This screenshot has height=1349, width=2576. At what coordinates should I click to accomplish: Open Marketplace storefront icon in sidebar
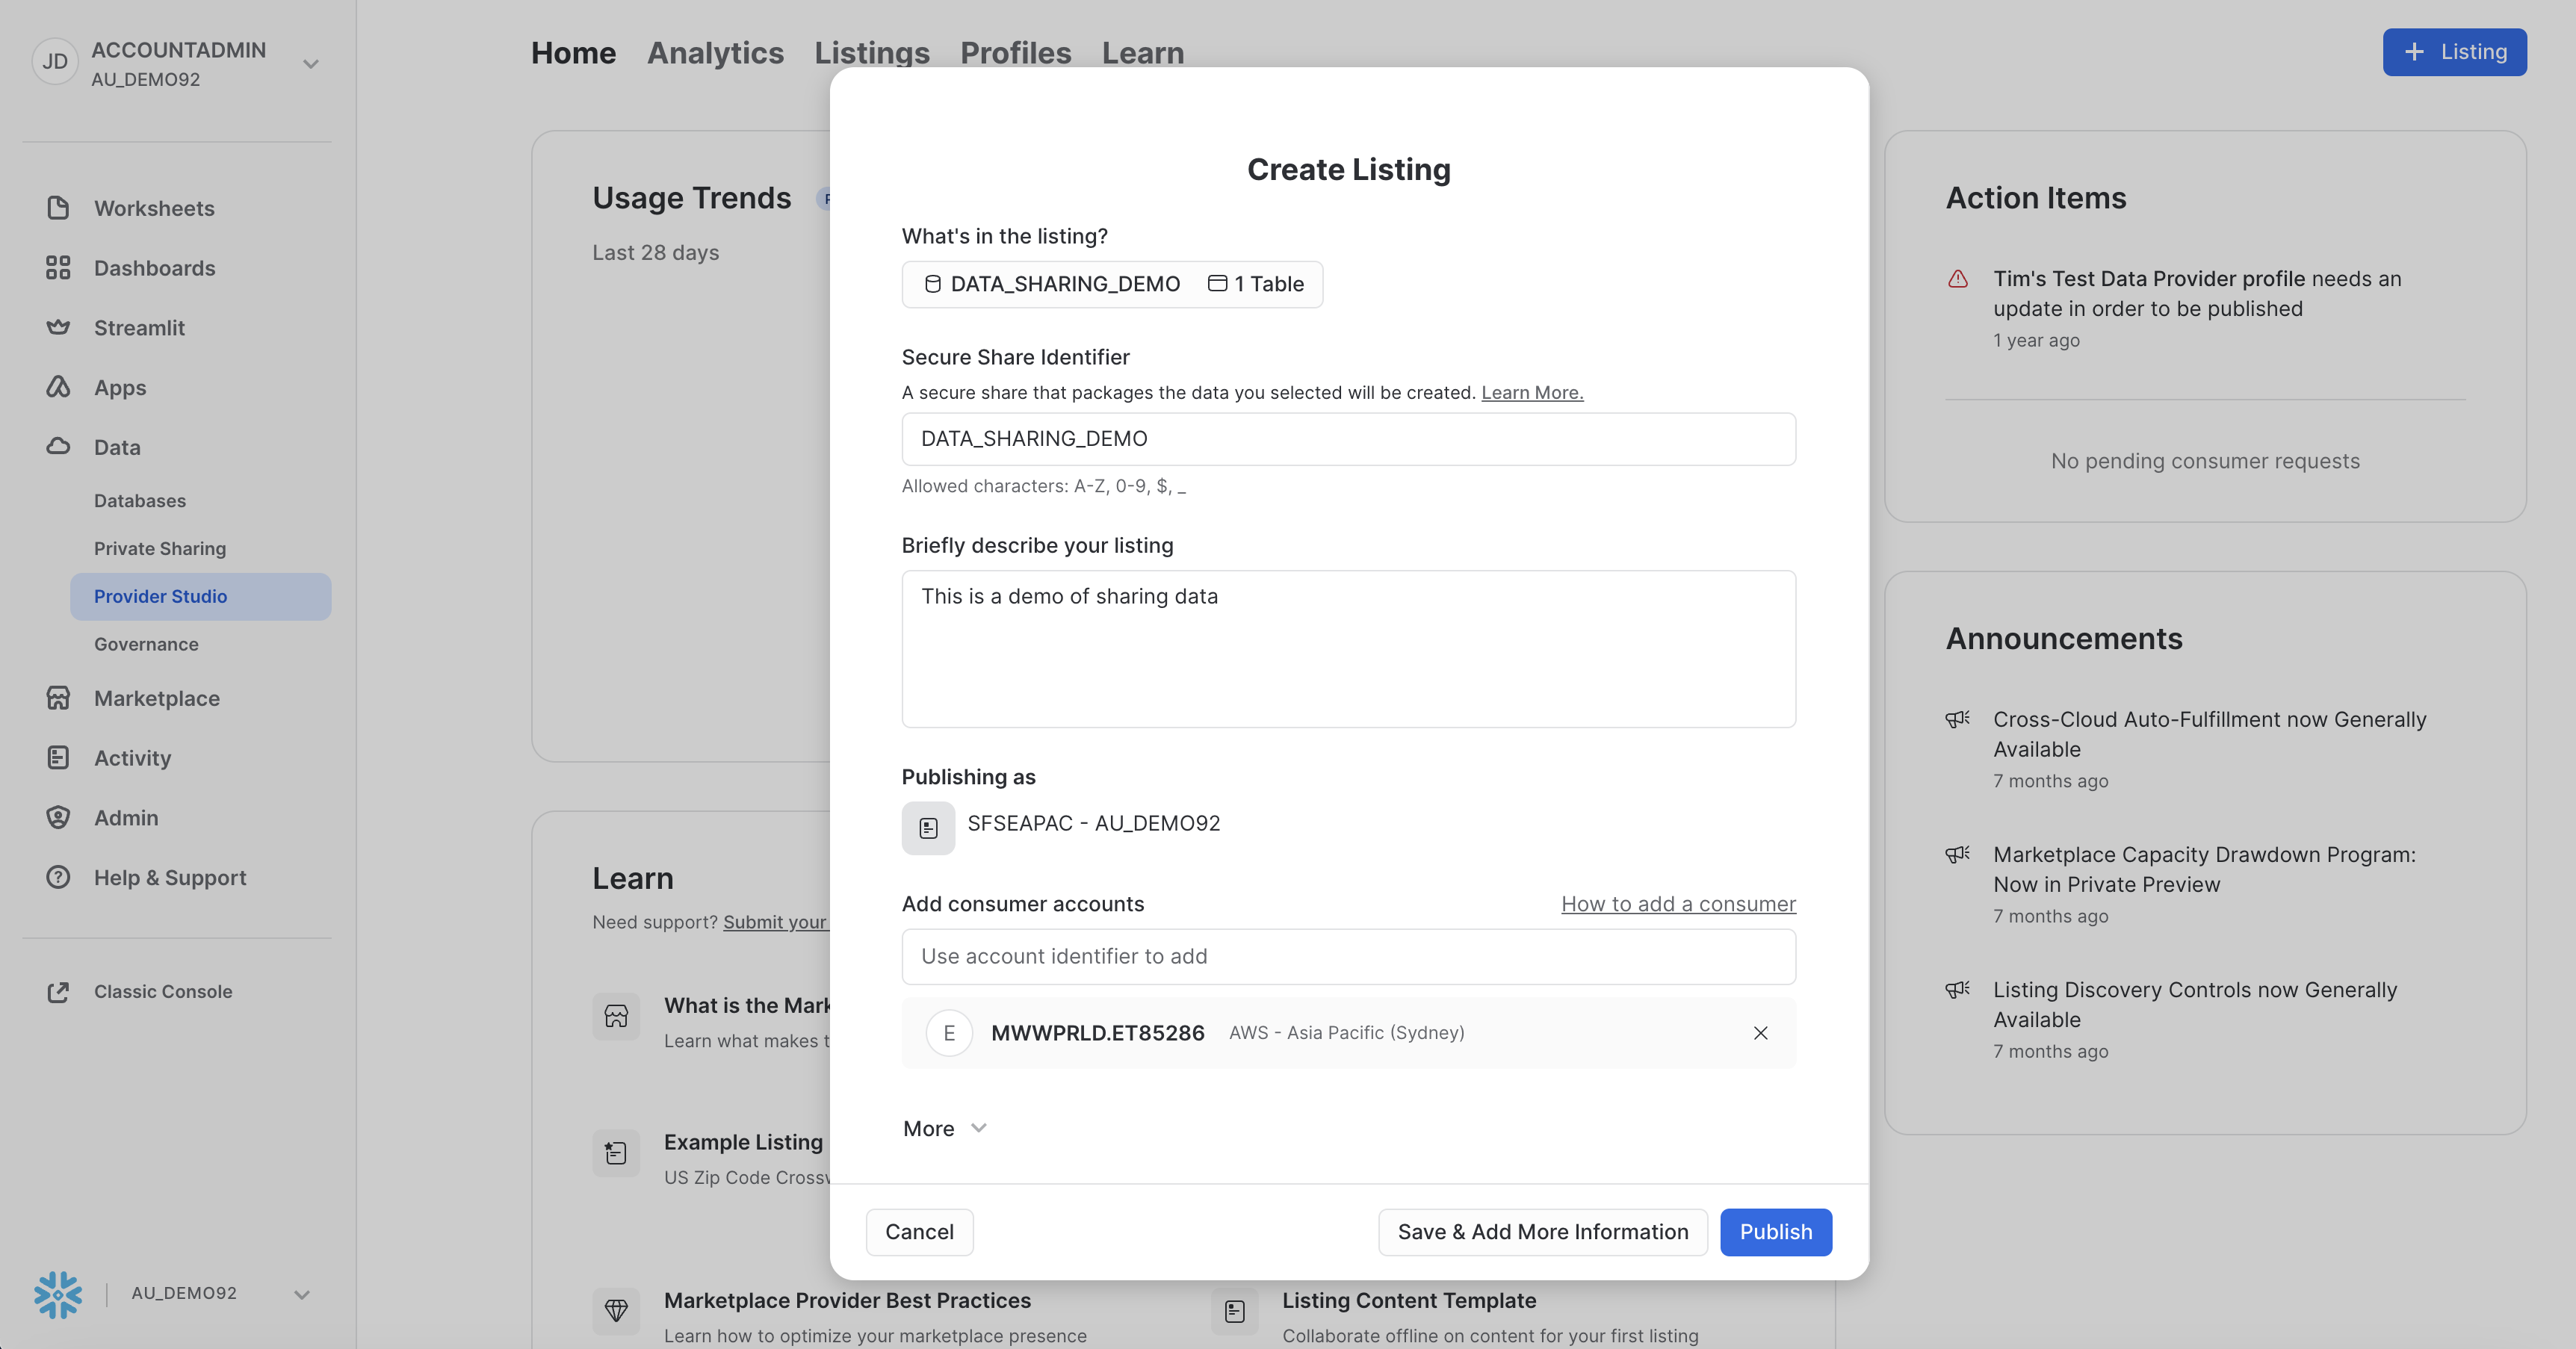tap(58, 698)
